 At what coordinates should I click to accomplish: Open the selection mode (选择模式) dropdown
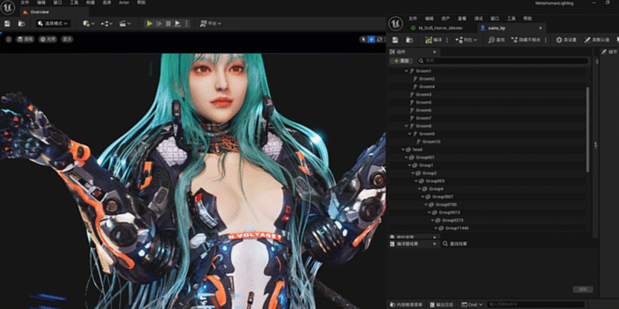point(53,24)
